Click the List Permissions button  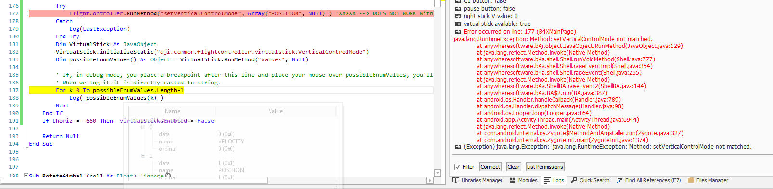tap(545, 167)
